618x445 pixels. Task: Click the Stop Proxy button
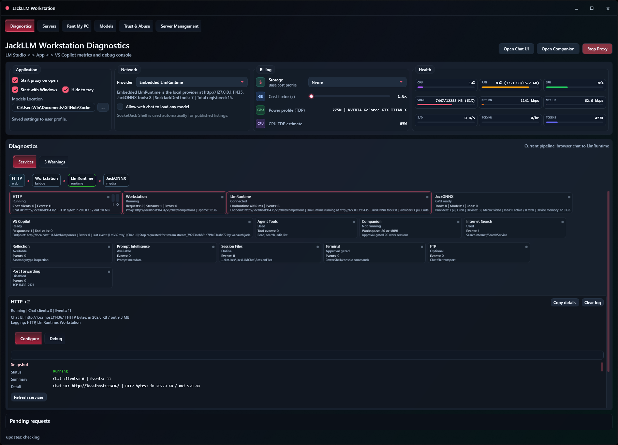tap(597, 49)
